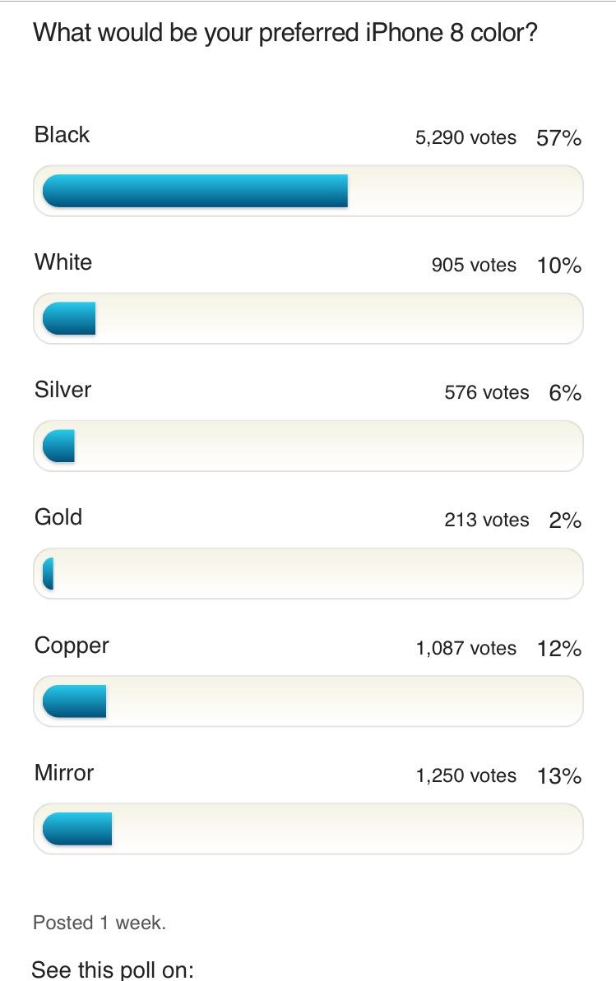
Task: Click the 1,087 votes count
Action: (465, 648)
